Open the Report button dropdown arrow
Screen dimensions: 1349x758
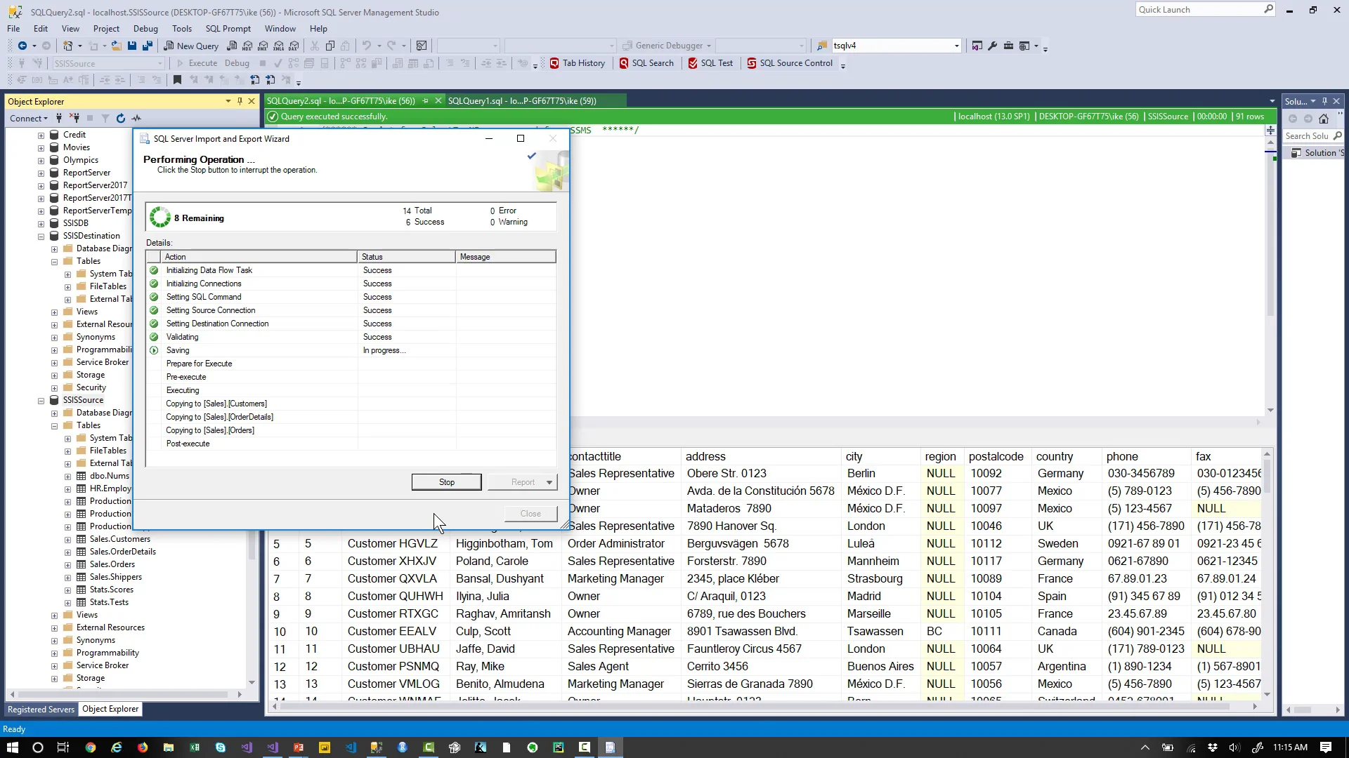(x=549, y=482)
